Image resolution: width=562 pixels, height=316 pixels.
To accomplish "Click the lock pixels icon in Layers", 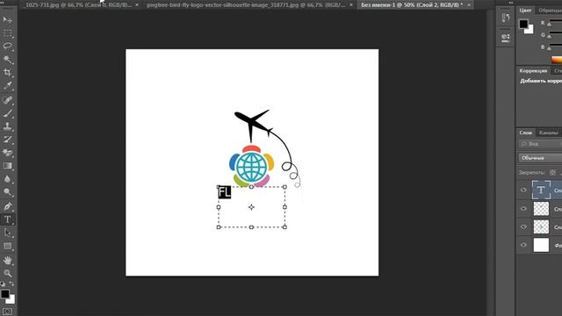I will tap(552, 172).
